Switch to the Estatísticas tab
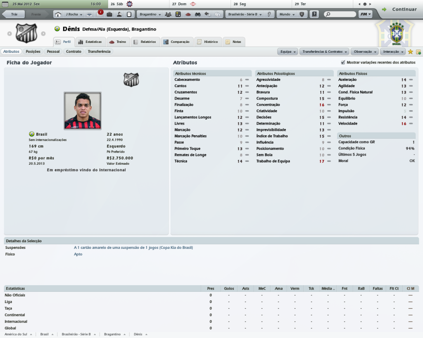This screenshot has width=423, height=338. click(x=90, y=42)
